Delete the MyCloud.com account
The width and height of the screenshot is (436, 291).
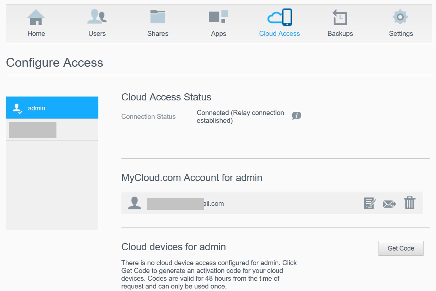point(409,203)
